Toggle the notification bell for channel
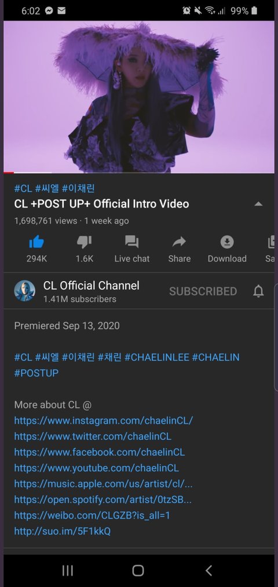The height and width of the screenshot is (587, 278). pos(258,291)
